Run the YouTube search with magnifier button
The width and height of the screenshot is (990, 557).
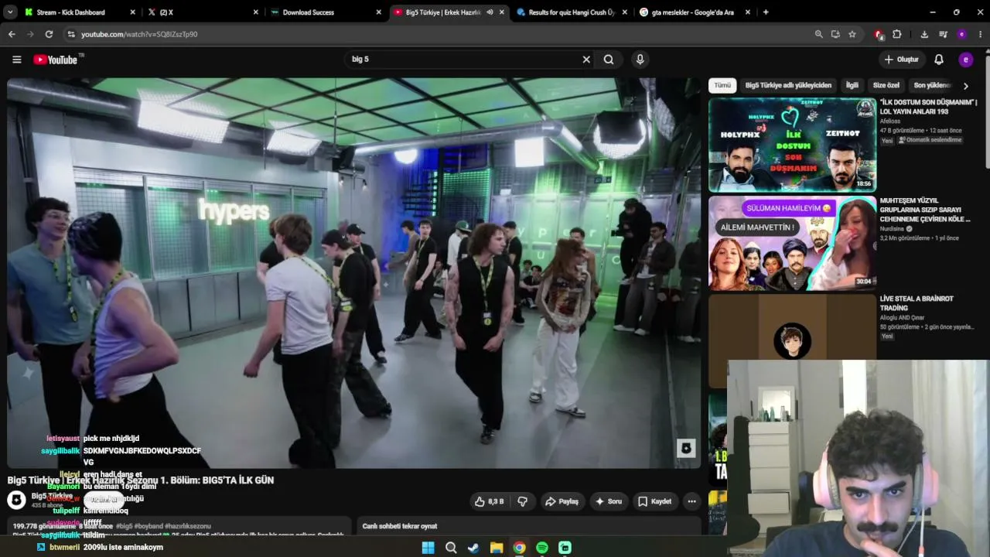click(609, 60)
